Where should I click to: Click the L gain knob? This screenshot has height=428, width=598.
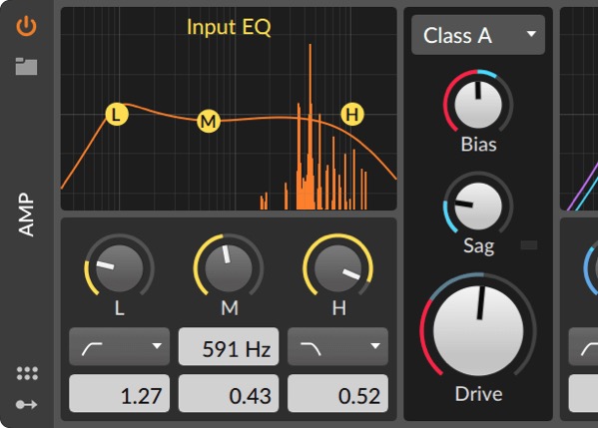119,267
